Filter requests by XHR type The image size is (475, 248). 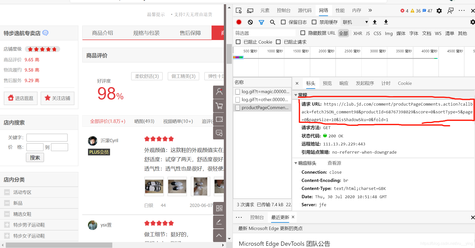358,33
